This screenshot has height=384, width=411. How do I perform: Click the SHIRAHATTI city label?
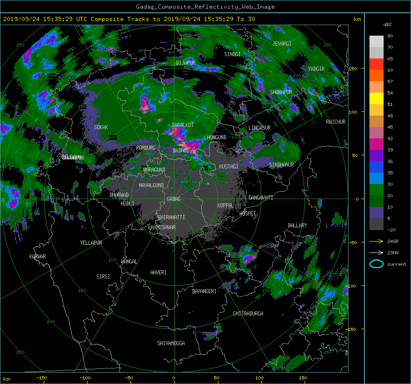click(x=171, y=217)
